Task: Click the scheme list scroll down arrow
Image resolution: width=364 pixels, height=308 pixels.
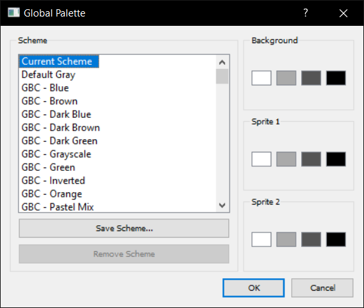Action: point(222,205)
